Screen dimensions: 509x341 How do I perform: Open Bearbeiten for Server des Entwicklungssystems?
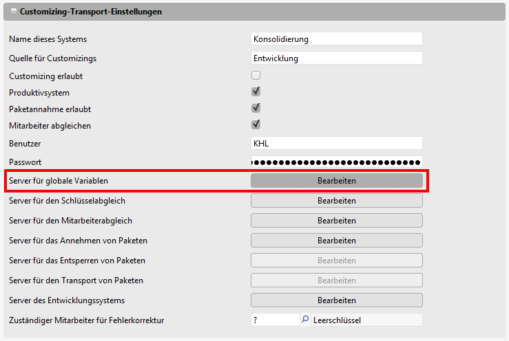(336, 300)
